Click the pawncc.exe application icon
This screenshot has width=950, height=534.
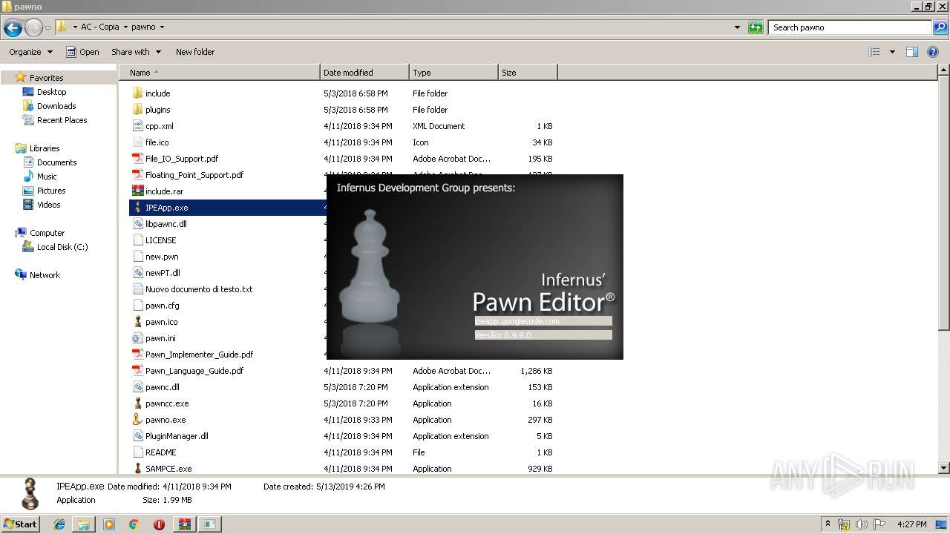[137, 403]
